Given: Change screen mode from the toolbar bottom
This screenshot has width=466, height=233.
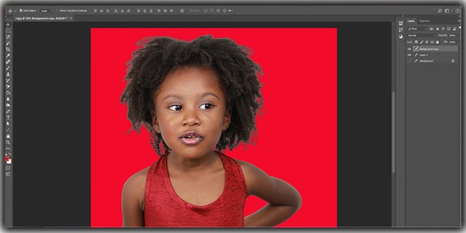Looking at the screenshot, I should coord(8,174).
